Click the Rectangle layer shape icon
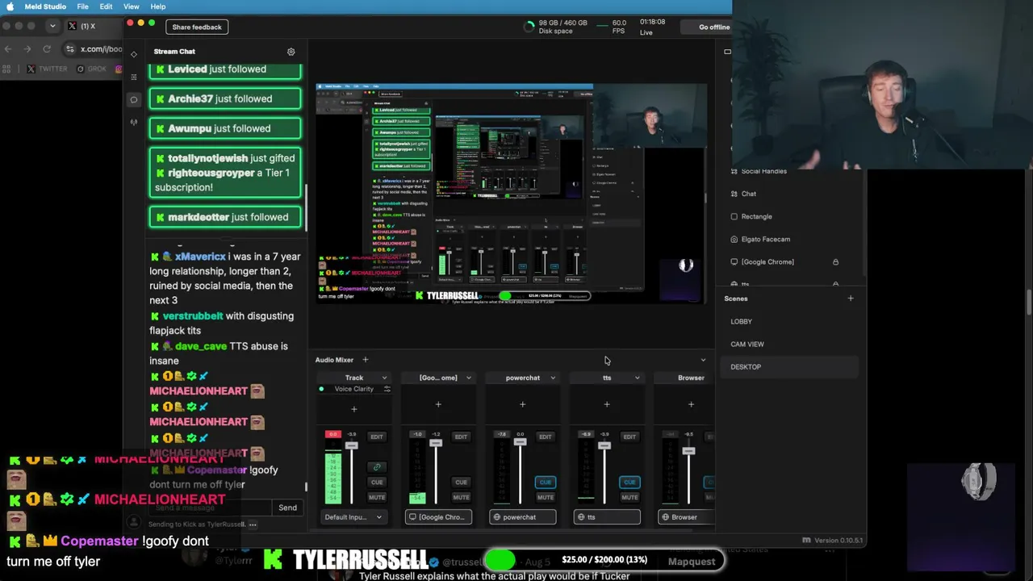 734,216
